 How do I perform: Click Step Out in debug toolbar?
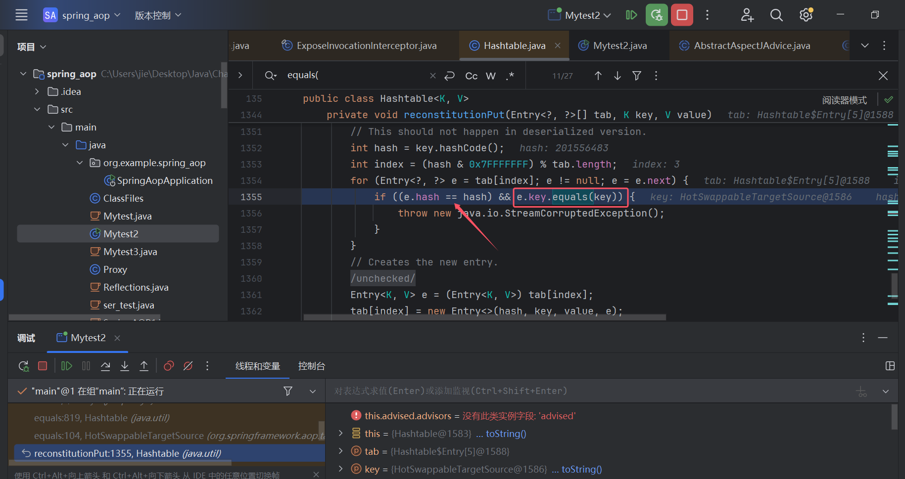tap(144, 366)
